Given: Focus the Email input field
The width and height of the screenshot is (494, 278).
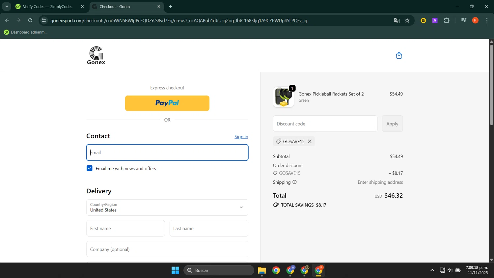Looking at the screenshot, I should coord(167,153).
